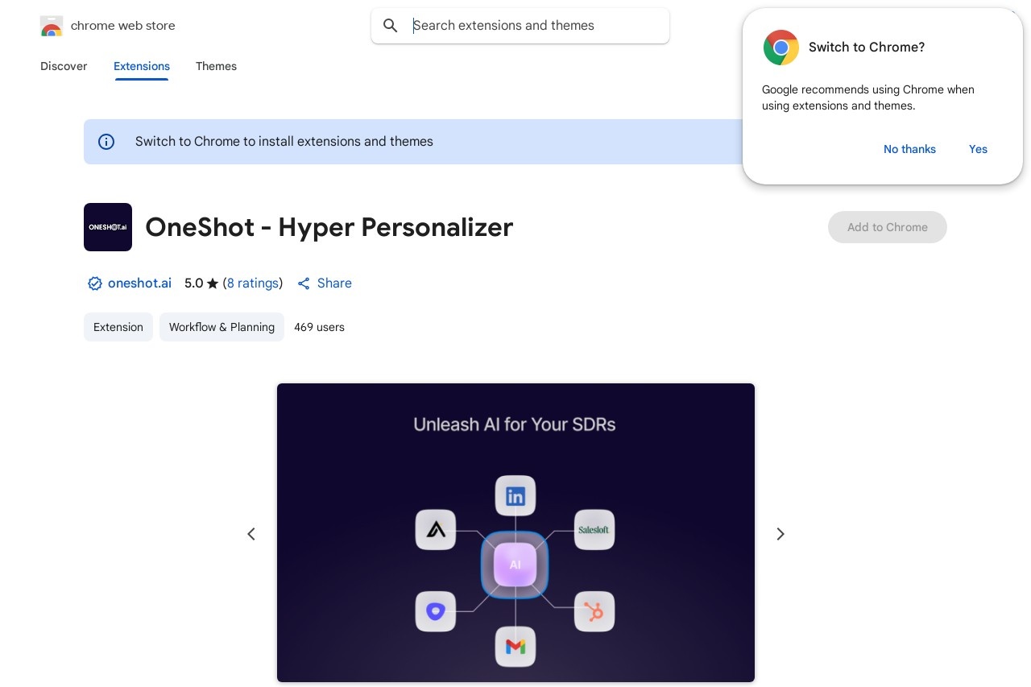Click the Unleash AI promo screenshot

pos(515,532)
